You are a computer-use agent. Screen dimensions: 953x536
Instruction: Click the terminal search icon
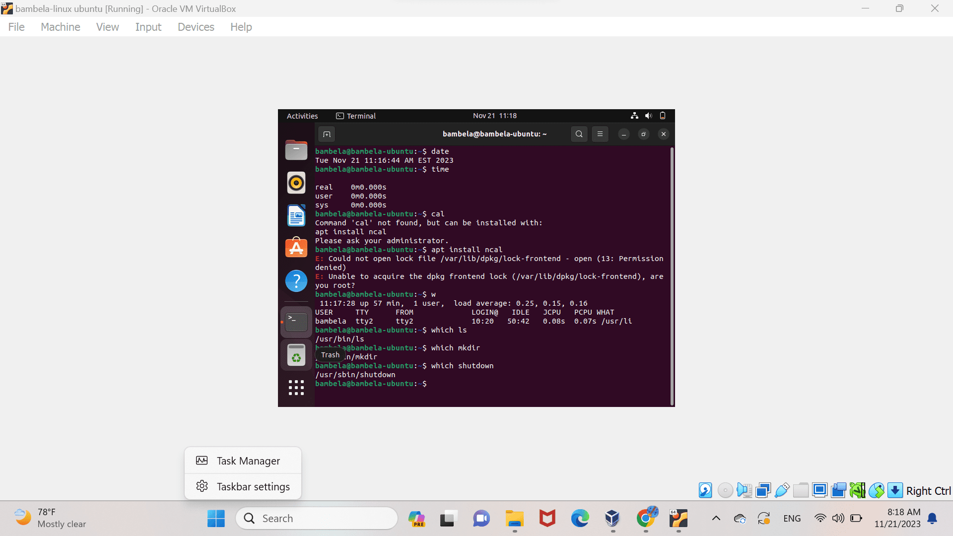pos(579,134)
